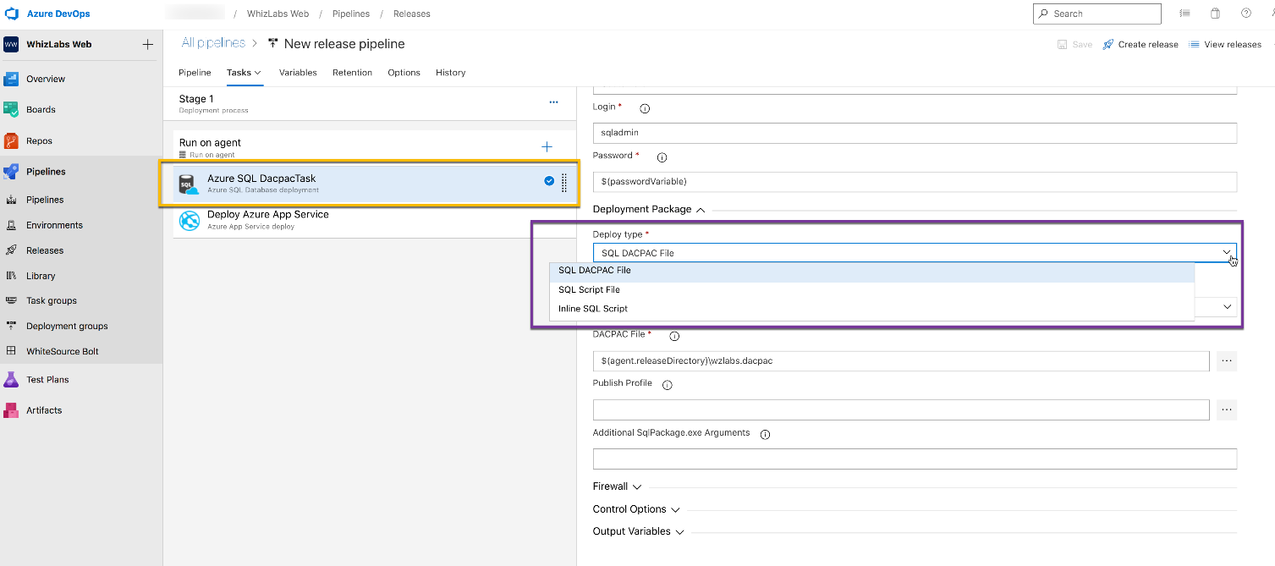1275x566 pixels.
Task: Add a task to Run on agent
Action: tap(547, 147)
